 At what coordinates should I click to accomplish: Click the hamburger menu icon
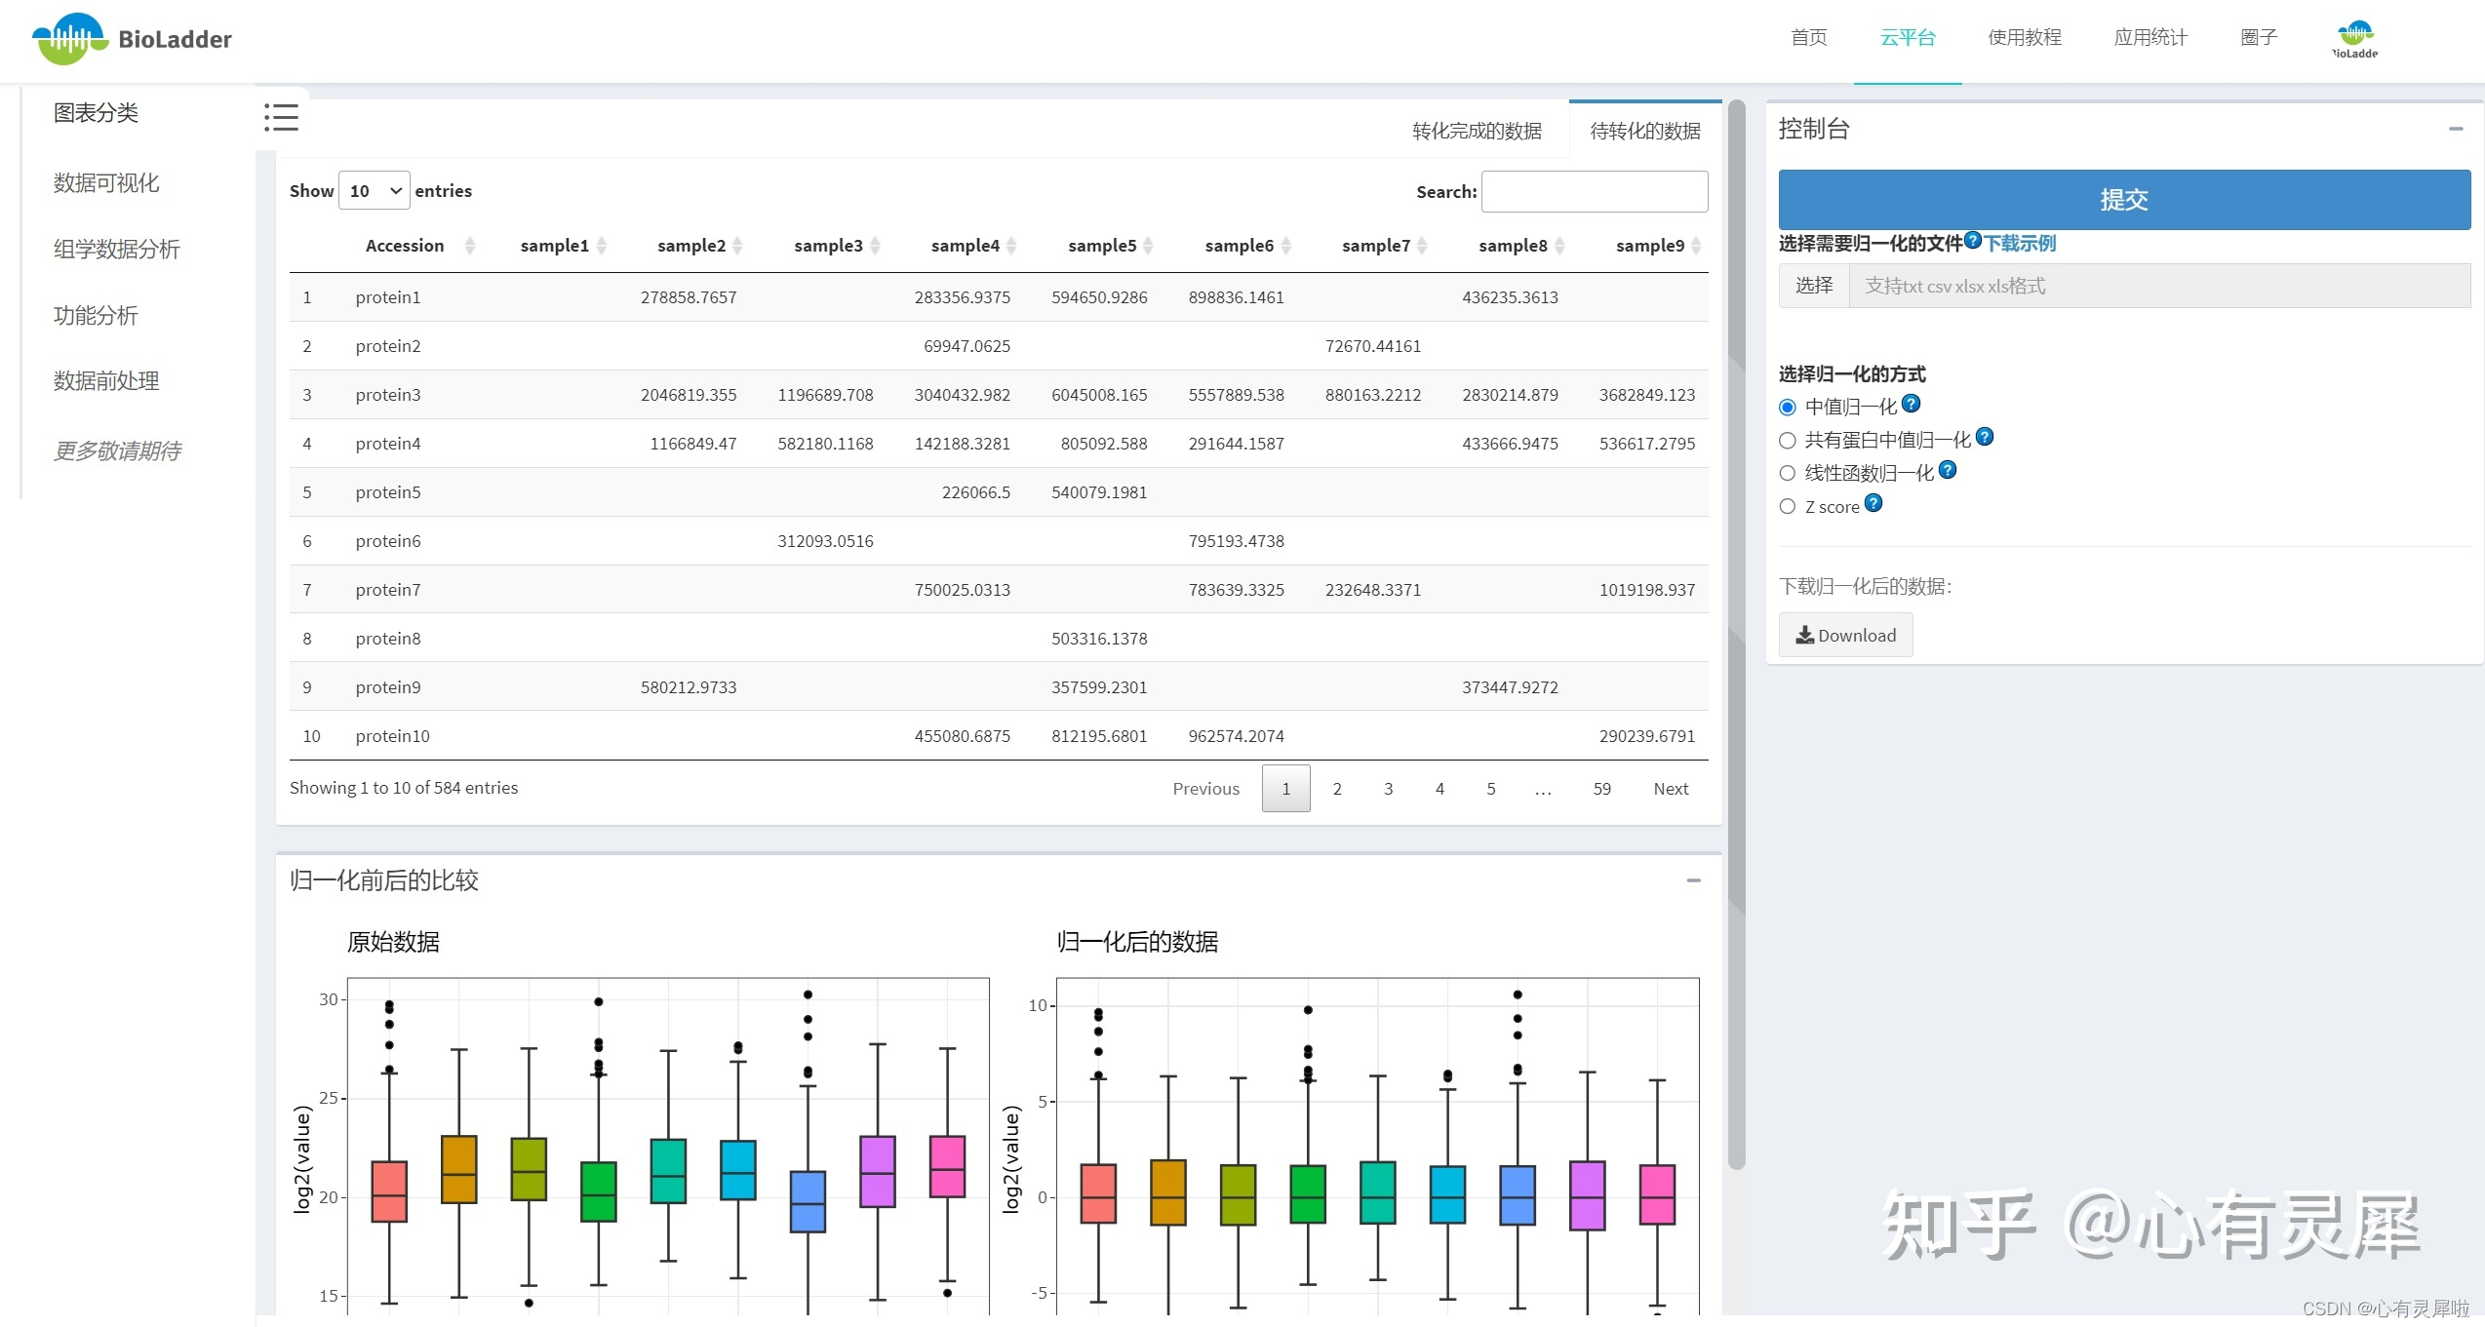tap(281, 118)
